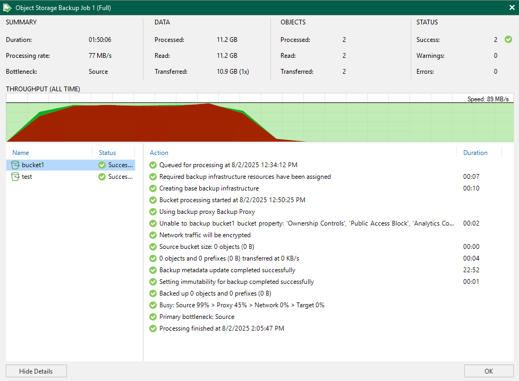This screenshot has height=381, width=519.
Task: Click the checkmark beside Processing finished
Action: tap(153, 328)
